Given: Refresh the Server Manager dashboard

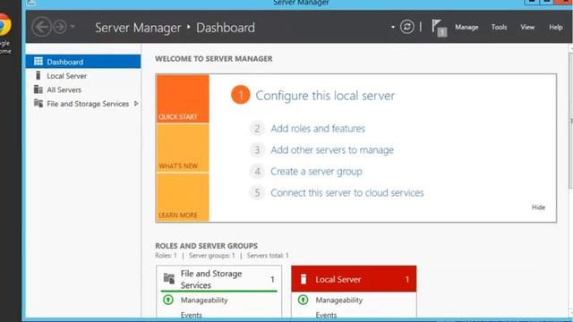Looking at the screenshot, I should (x=406, y=27).
